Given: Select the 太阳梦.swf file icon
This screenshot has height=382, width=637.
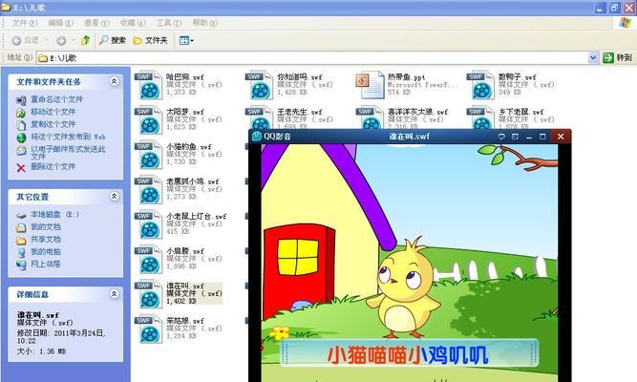Looking at the screenshot, I should [x=148, y=120].
